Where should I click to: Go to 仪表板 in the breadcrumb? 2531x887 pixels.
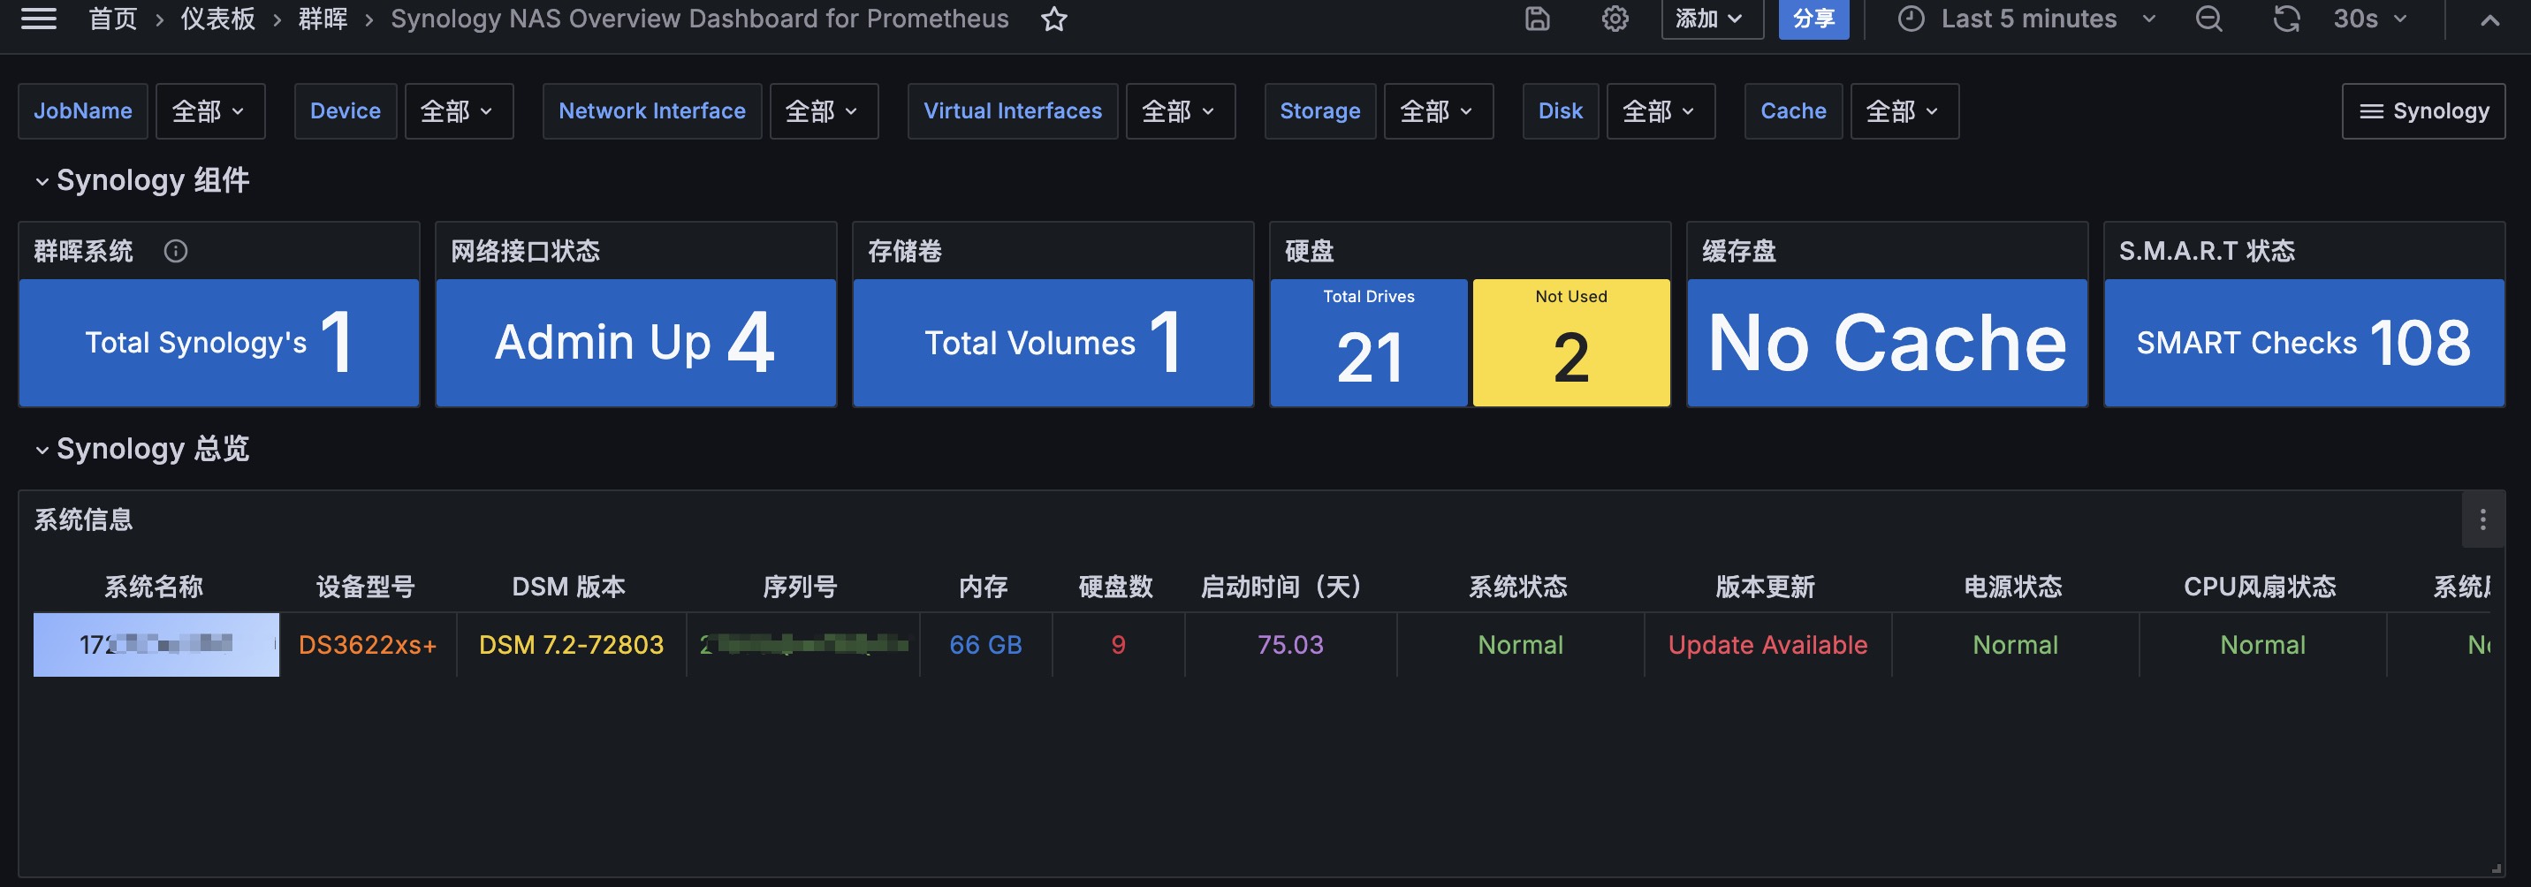point(217,19)
